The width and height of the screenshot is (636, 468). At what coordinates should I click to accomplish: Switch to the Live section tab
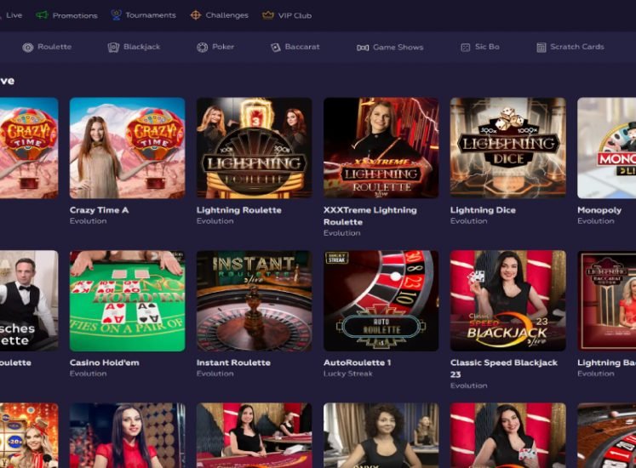pyautogui.click(x=13, y=14)
